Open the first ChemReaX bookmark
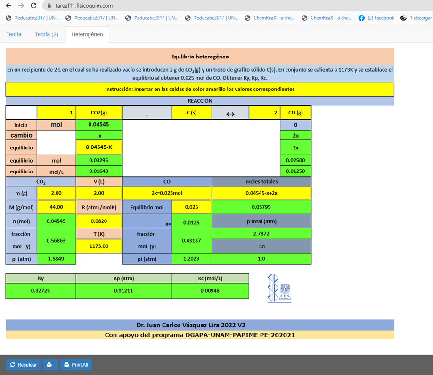Screen dimensions: 433x375 tap(270, 18)
